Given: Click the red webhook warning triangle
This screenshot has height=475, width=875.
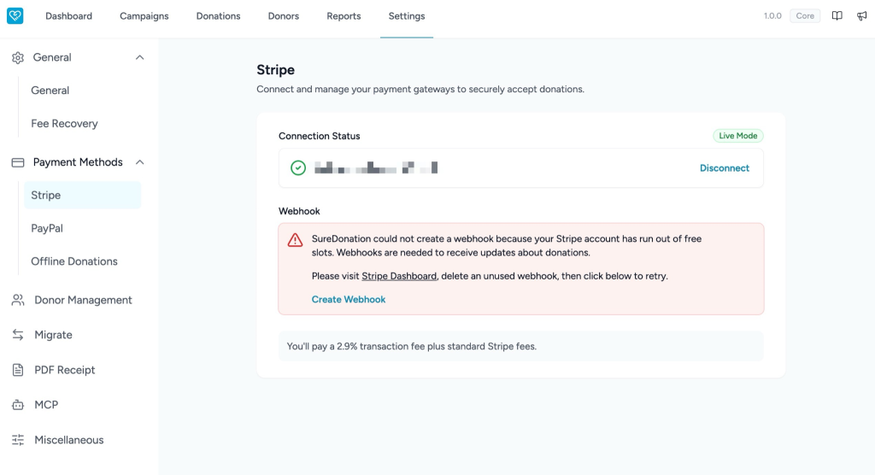Looking at the screenshot, I should (295, 240).
